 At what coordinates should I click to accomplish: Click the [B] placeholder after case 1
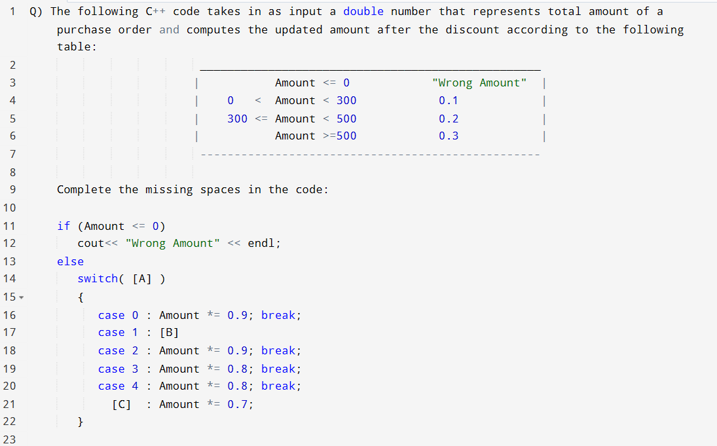(170, 333)
